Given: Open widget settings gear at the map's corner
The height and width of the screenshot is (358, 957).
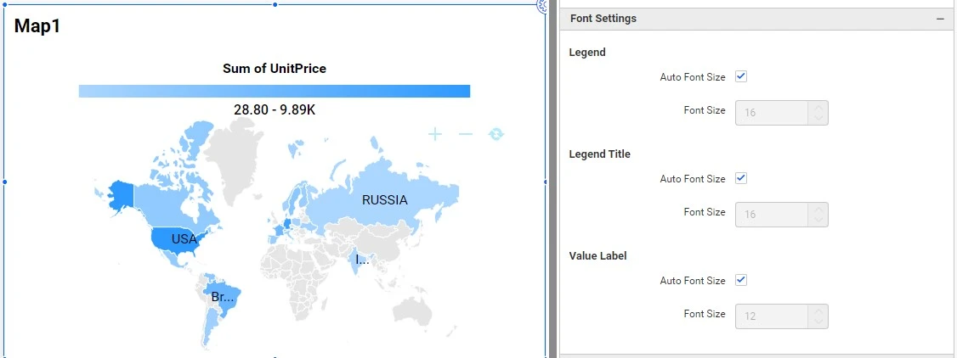Looking at the screenshot, I should point(542,5).
